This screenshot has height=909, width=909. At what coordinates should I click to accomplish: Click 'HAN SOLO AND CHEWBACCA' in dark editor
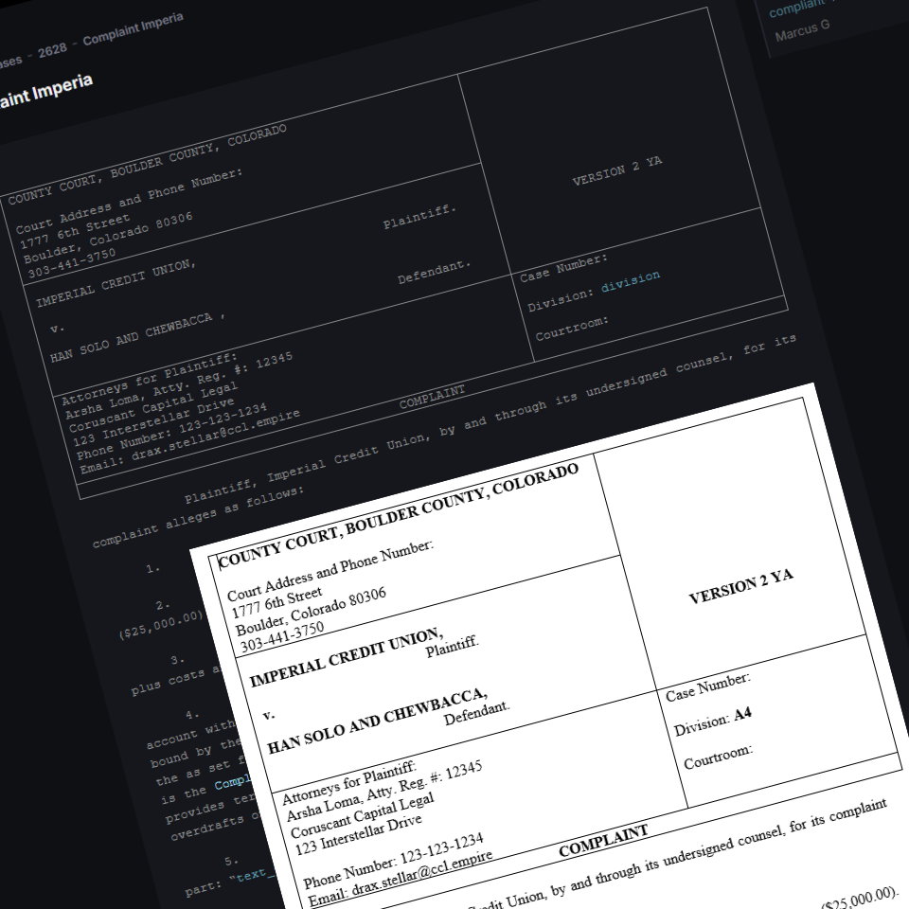pos(131,339)
